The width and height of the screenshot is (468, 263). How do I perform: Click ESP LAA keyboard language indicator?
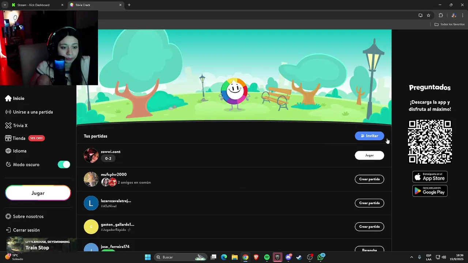point(429,257)
